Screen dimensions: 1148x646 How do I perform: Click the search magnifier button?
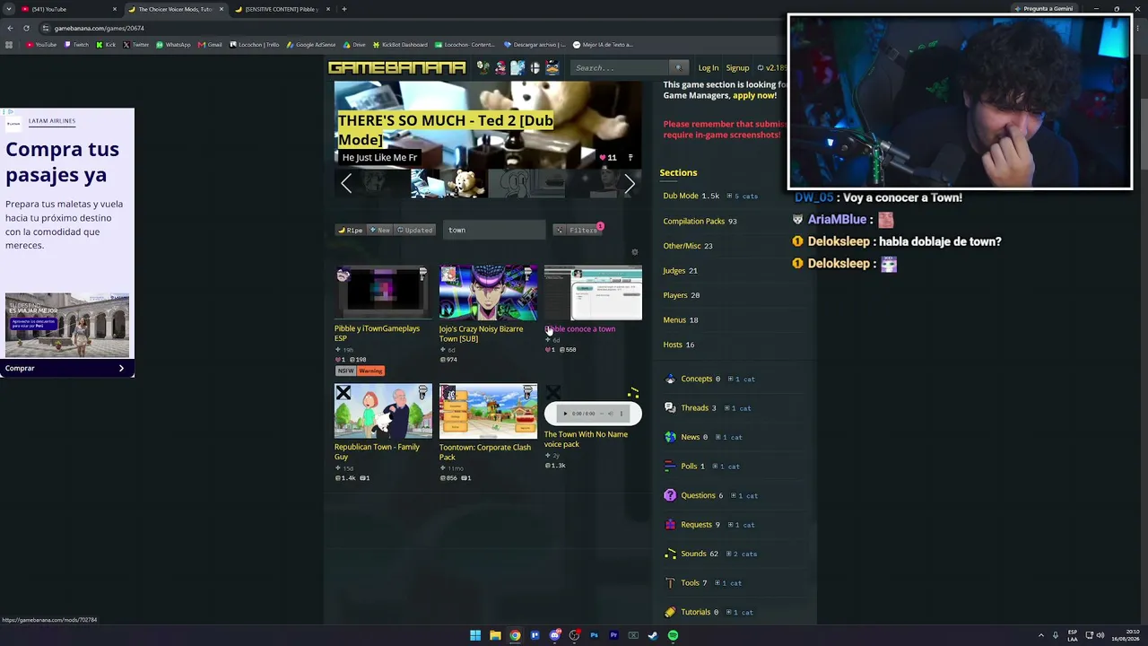tap(679, 67)
